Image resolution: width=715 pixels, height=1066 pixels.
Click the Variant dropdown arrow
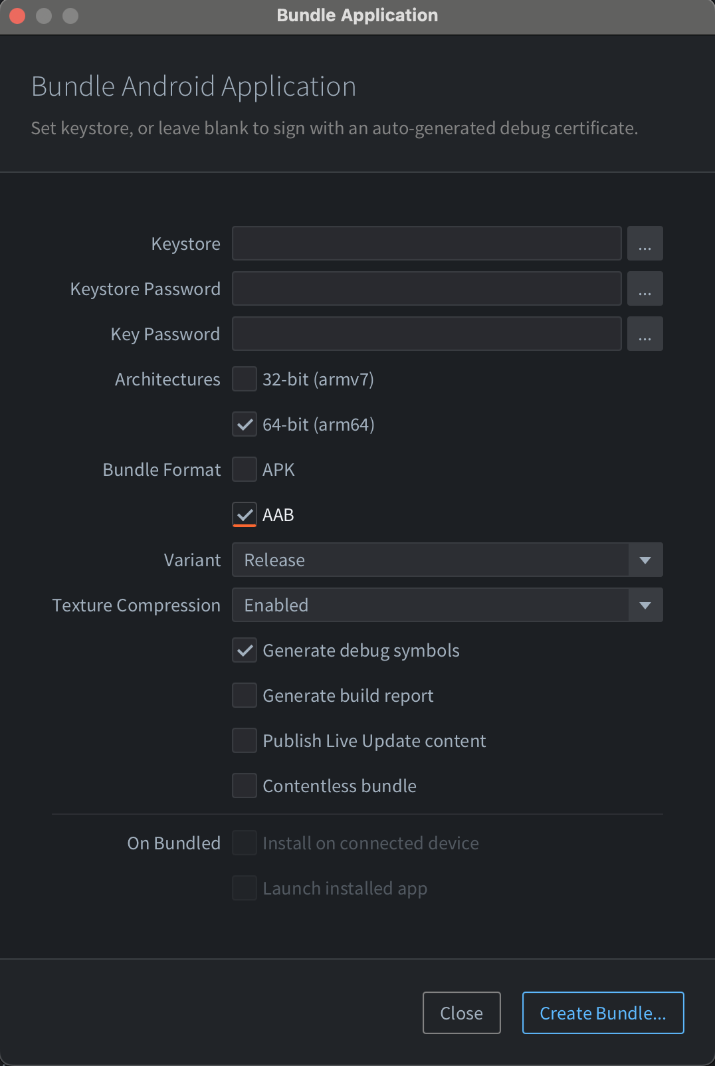click(x=645, y=560)
